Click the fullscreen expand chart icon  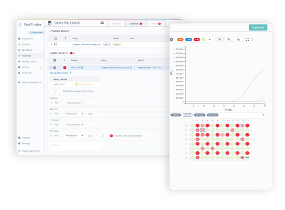click(x=247, y=40)
